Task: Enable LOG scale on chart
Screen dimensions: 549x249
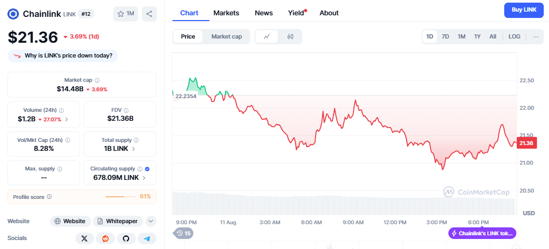Action: point(514,36)
